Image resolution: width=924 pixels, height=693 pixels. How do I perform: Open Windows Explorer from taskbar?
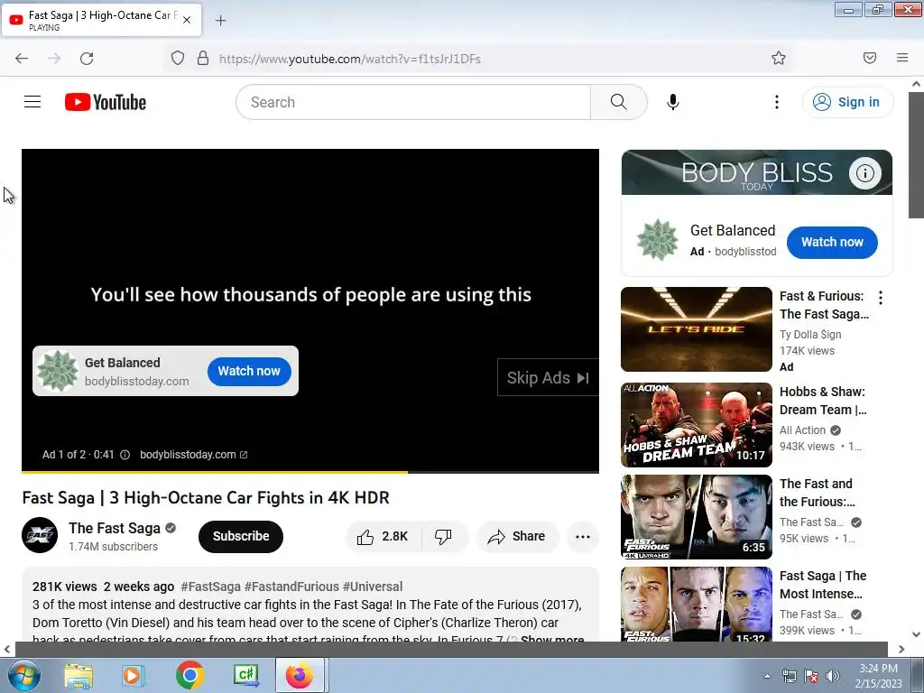tap(79, 675)
